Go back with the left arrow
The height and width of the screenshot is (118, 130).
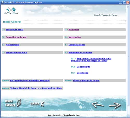pyautogui.click(x=98, y=105)
